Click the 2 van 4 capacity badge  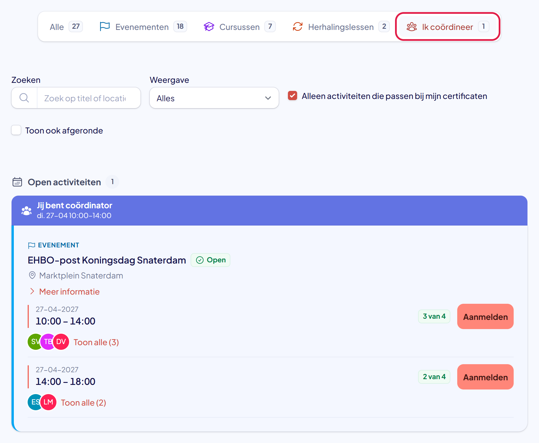(434, 377)
